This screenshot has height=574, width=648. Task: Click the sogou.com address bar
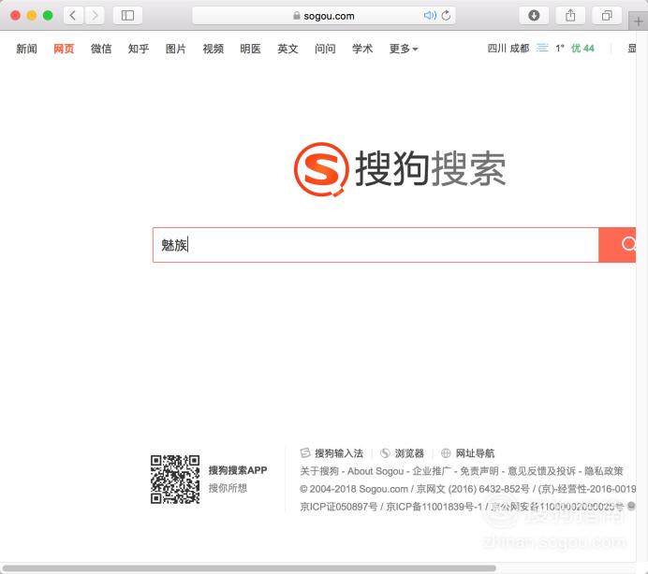(x=324, y=16)
